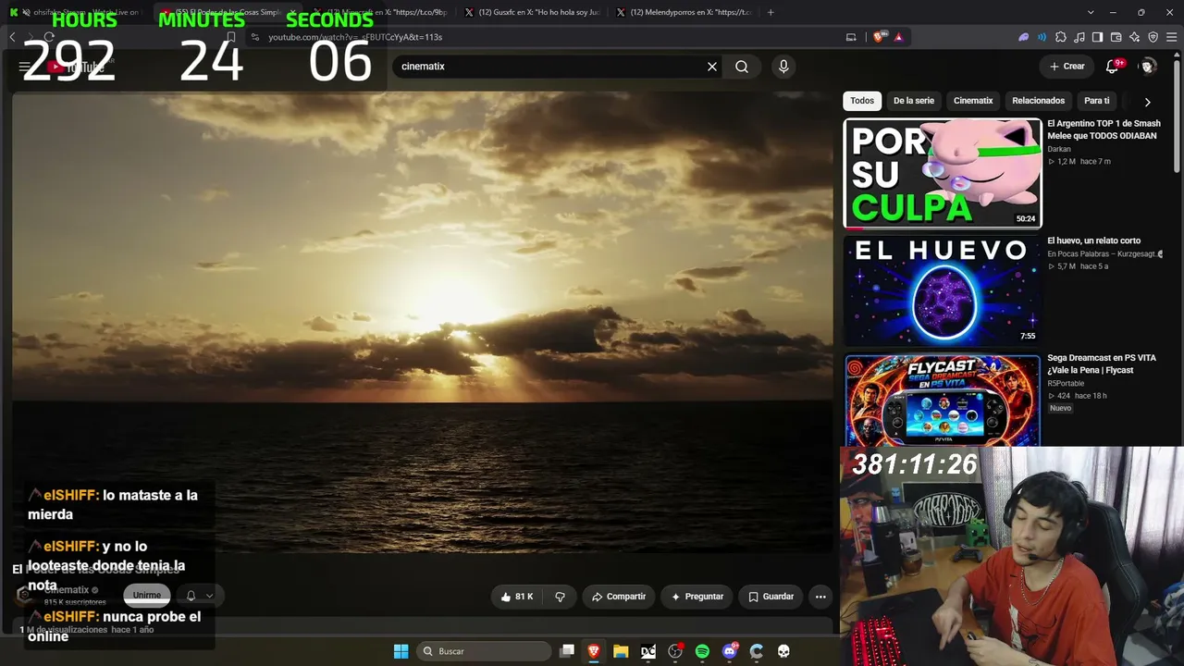Open 'El Argentino TOP 1 de Smash Melee' title
The height and width of the screenshot is (666, 1184).
(1104, 129)
